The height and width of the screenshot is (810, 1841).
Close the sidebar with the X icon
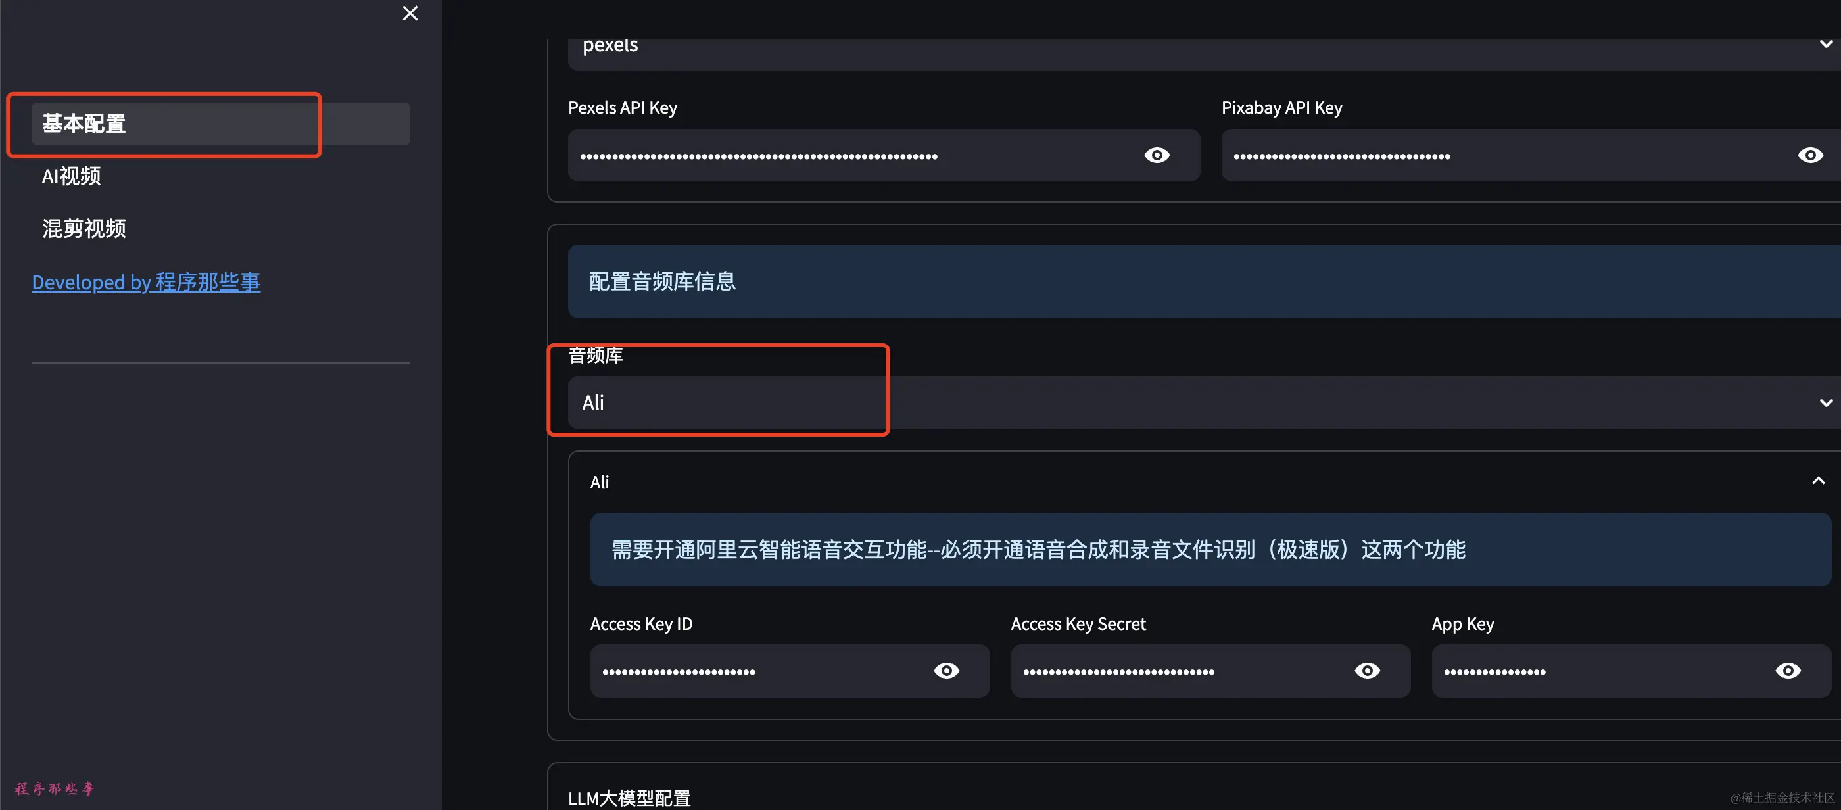[x=410, y=14]
